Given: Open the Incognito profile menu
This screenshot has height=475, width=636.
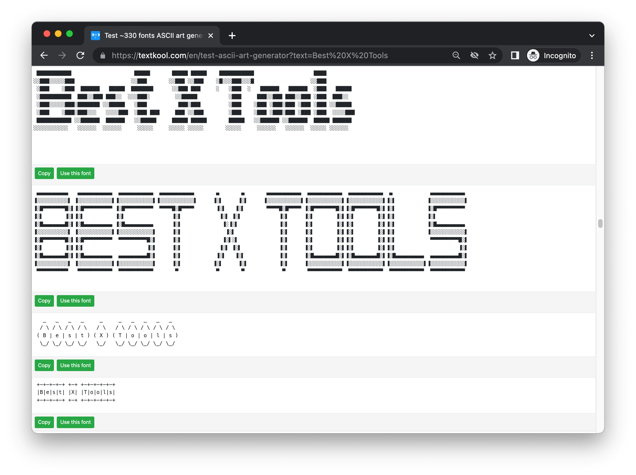Looking at the screenshot, I should tap(553, 56).
